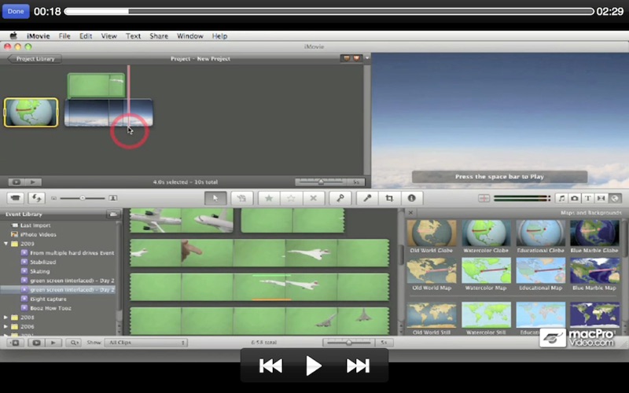Close the Maps and Backgrounds panel
This screenshot has height=393, width=629.
[410, 212]
